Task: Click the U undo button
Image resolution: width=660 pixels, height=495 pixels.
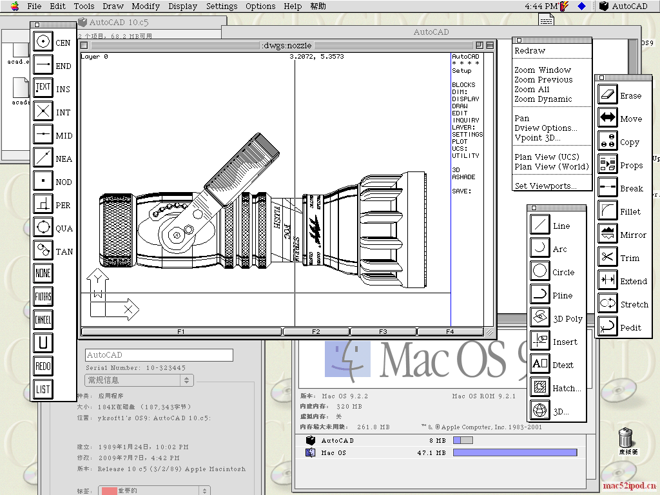Action: tap(43, 343)
